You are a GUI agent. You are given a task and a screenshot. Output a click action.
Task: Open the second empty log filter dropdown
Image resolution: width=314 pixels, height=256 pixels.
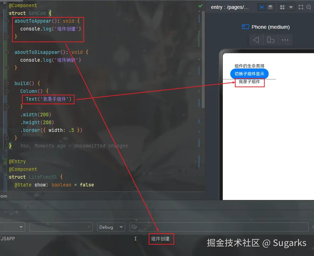click(61, 227)
